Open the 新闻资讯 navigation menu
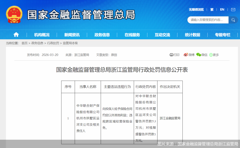 (71, 35)
